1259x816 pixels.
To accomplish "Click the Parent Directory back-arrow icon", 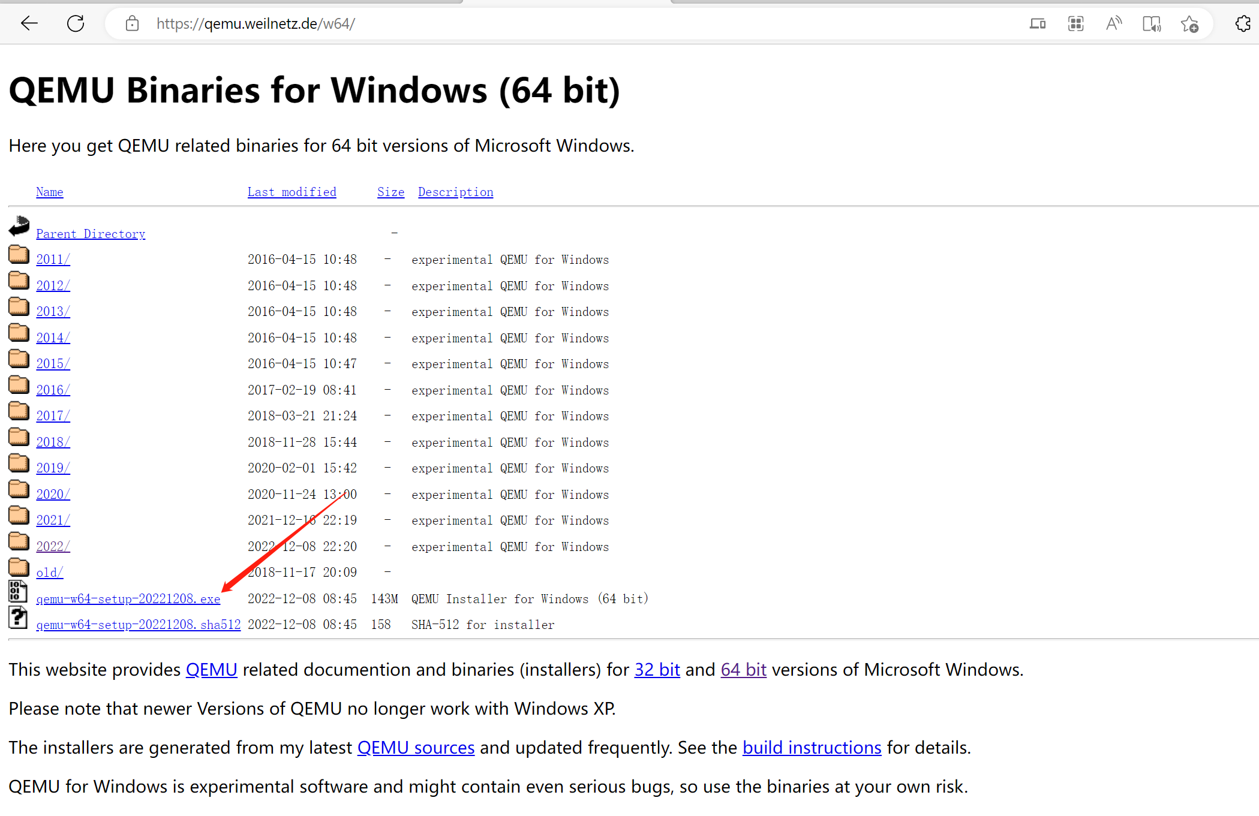I will point(19,226).
